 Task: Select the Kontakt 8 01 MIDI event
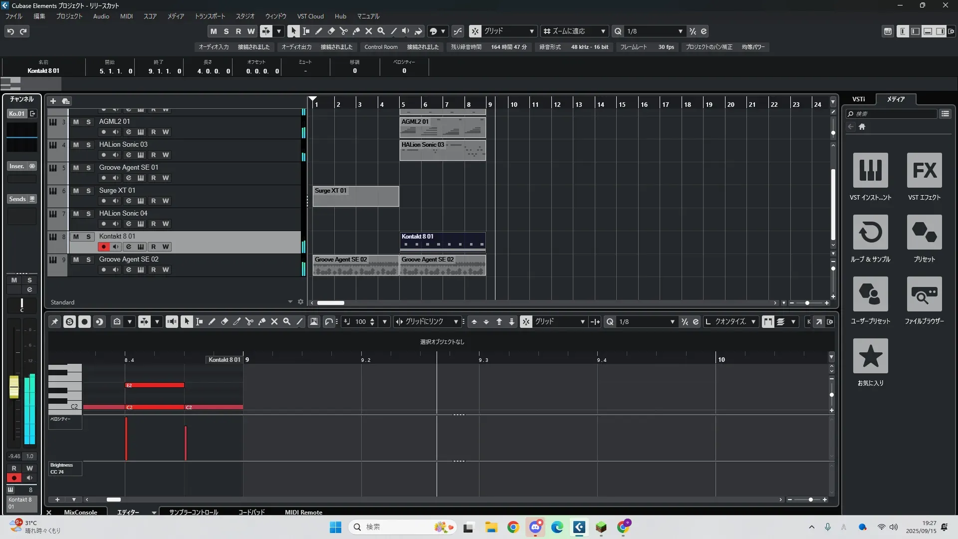pos(442,241)
